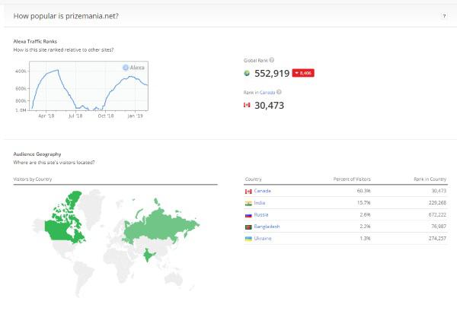This screenshot has height=314, width=457.
Task: Click India on the world map
Action: click(149, 254)
